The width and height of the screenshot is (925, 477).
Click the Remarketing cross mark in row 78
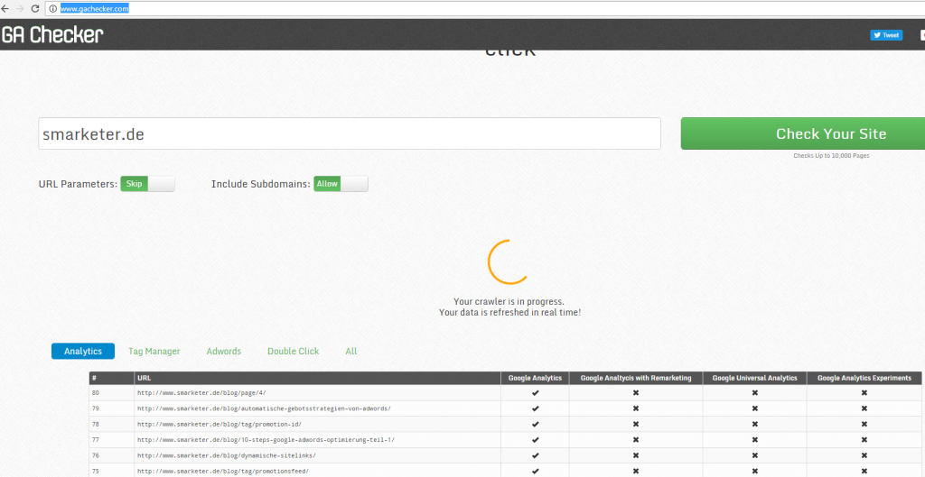click(x=636, y=424)
